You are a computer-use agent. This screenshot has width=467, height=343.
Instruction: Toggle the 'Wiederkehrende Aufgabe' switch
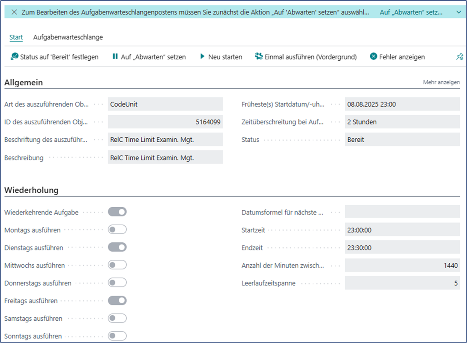point(117,212)
